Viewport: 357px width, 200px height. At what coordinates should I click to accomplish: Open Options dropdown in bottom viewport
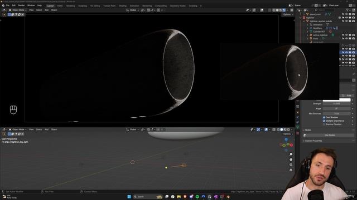(x=288, y=134)
